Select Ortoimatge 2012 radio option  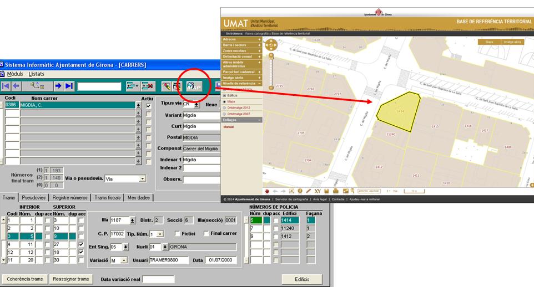pyautogui.click(x=224, y=108)
